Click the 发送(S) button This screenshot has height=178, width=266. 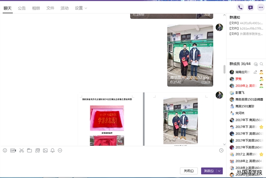pos(209,171)
